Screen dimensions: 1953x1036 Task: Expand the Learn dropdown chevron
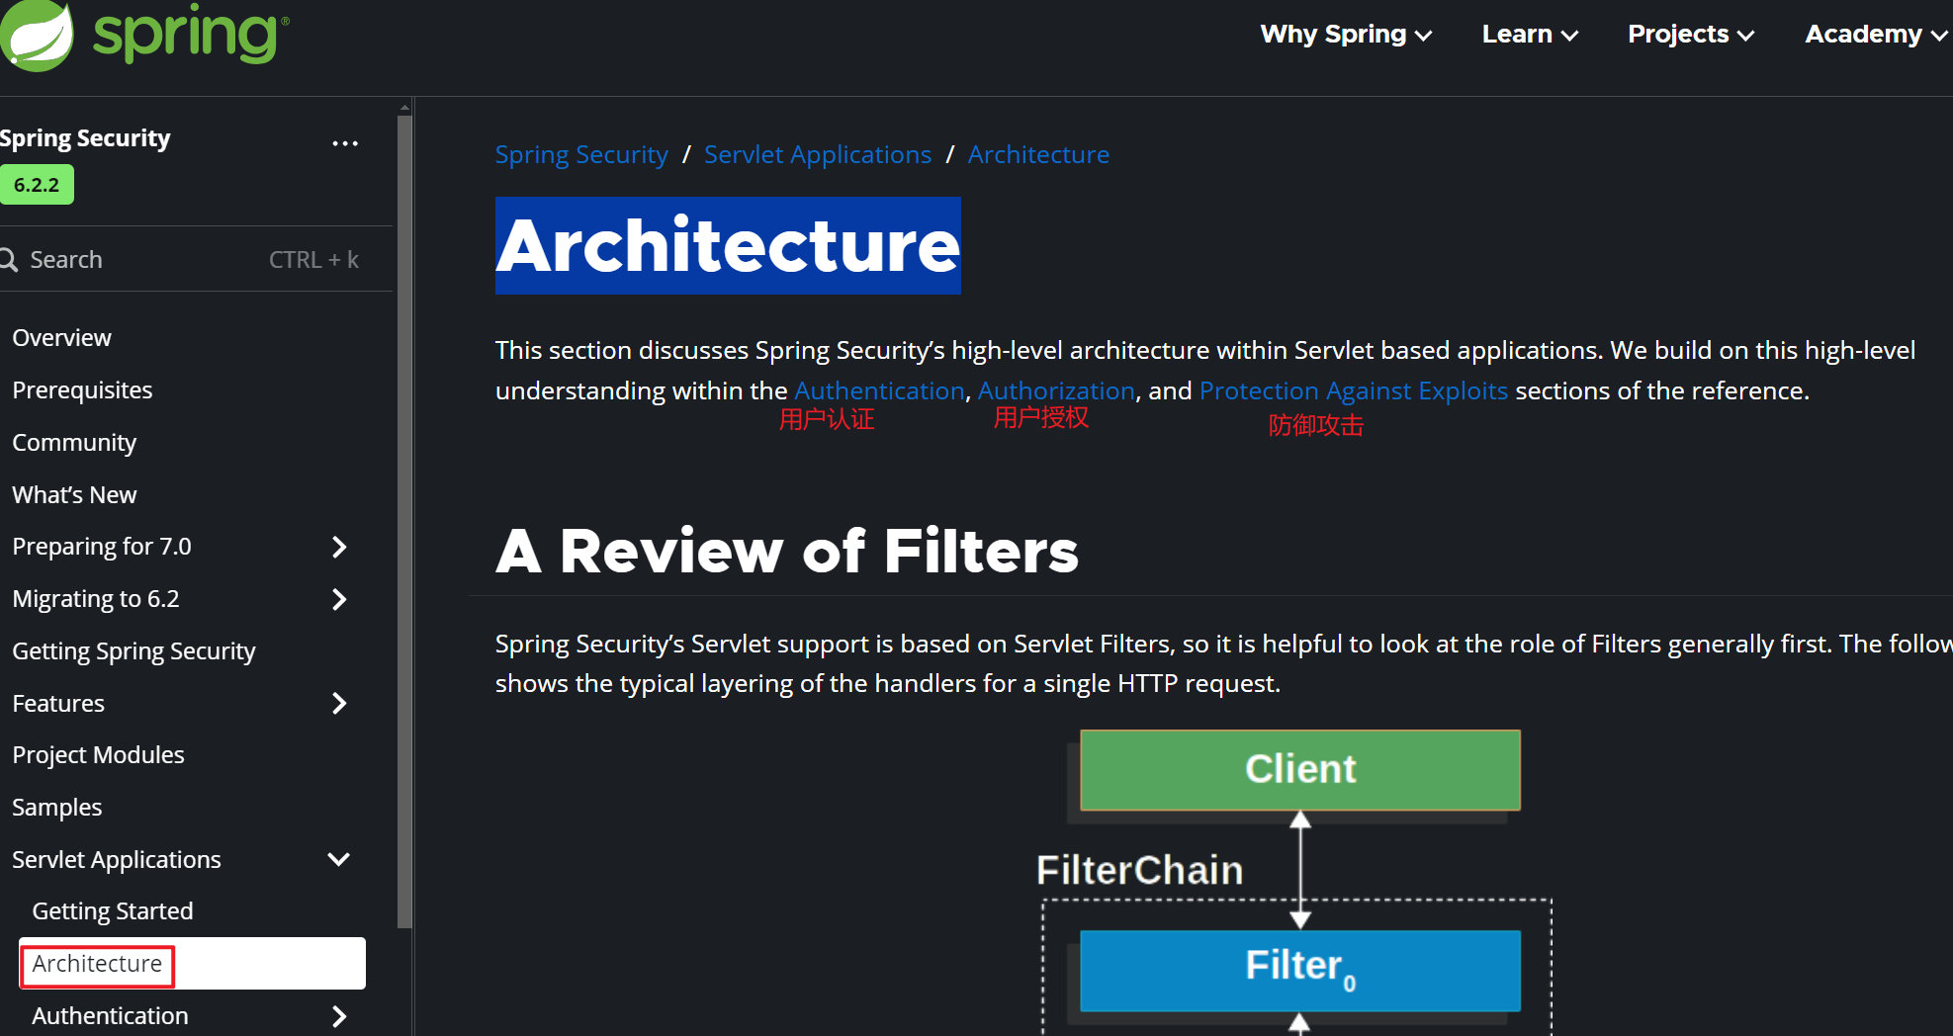(x=1569, y=37)
